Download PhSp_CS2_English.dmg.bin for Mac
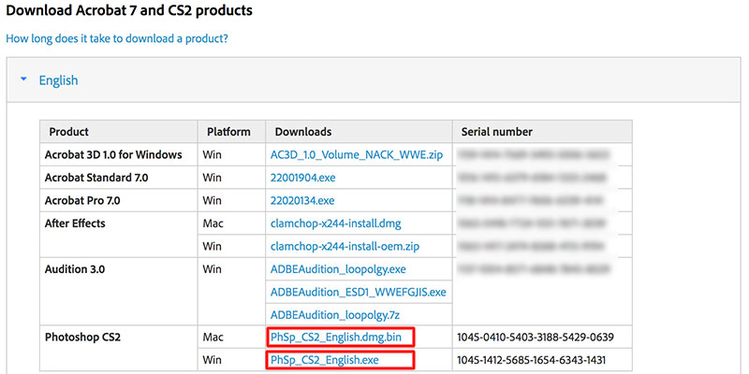Viewport: 749px width, 374px height. click(336, 338)
